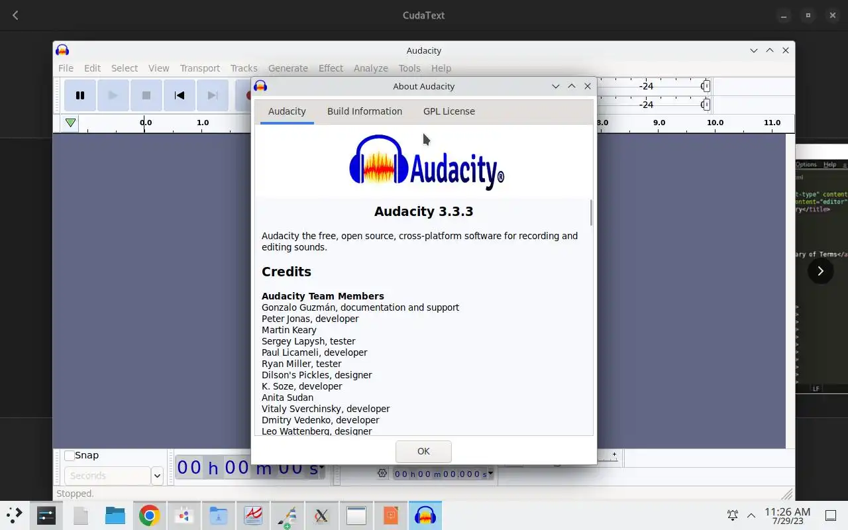Select the Audacity tab in About dialog

tap(287, 111)
